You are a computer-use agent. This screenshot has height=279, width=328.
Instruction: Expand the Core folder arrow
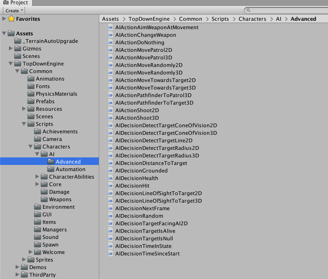37,184
